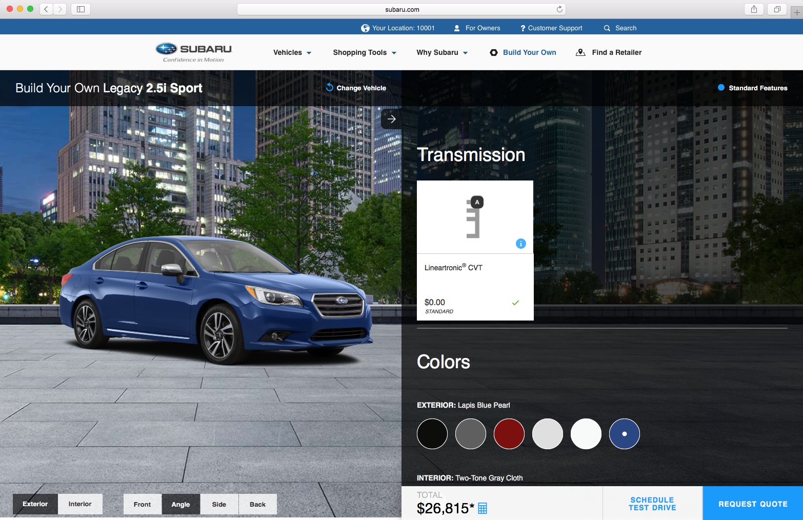Click the Standard Features blue dot
This screenshot has height=520, width=803.
point(721,88)
